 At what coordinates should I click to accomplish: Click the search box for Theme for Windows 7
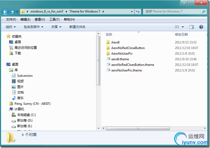click(172, 11)
